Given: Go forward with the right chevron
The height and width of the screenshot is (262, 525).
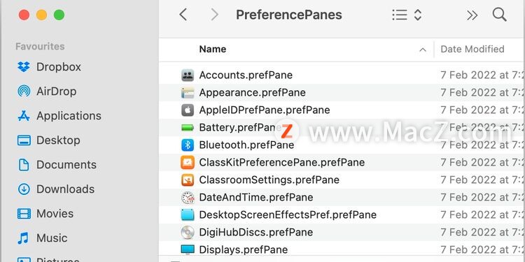Looking at the screenshot, I should (214, 15).
